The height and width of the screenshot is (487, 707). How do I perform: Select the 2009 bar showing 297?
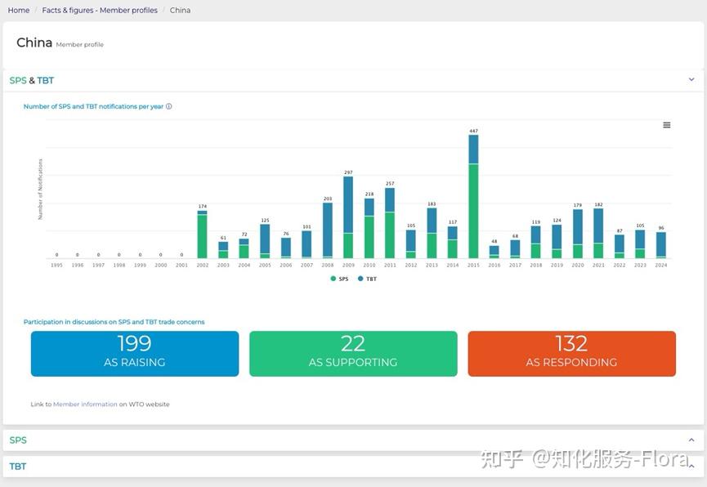pyautogui.click(x=347, y=212)
